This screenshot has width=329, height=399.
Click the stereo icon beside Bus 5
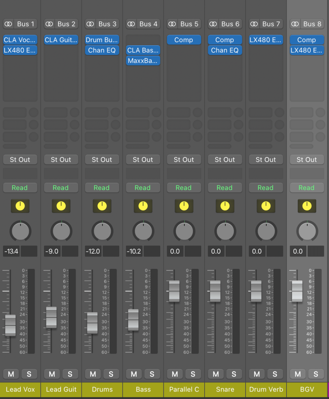click(x=172, y=24)
